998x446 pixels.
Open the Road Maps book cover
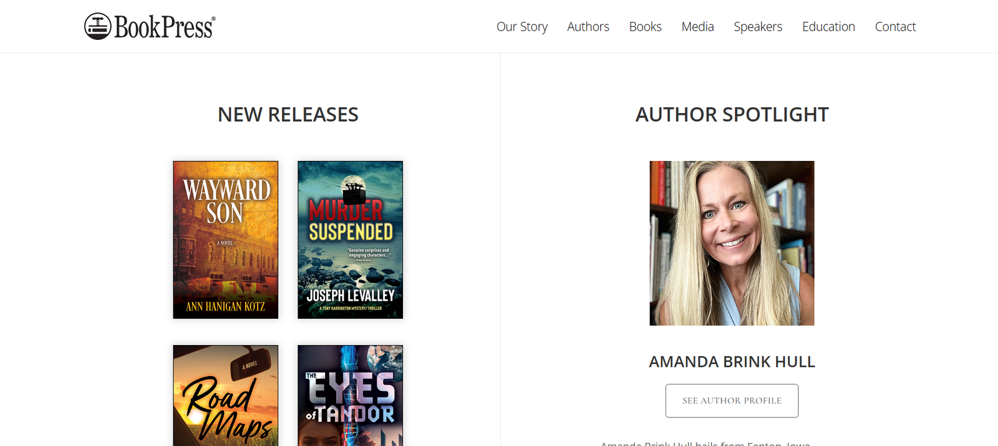coord(226,395)
